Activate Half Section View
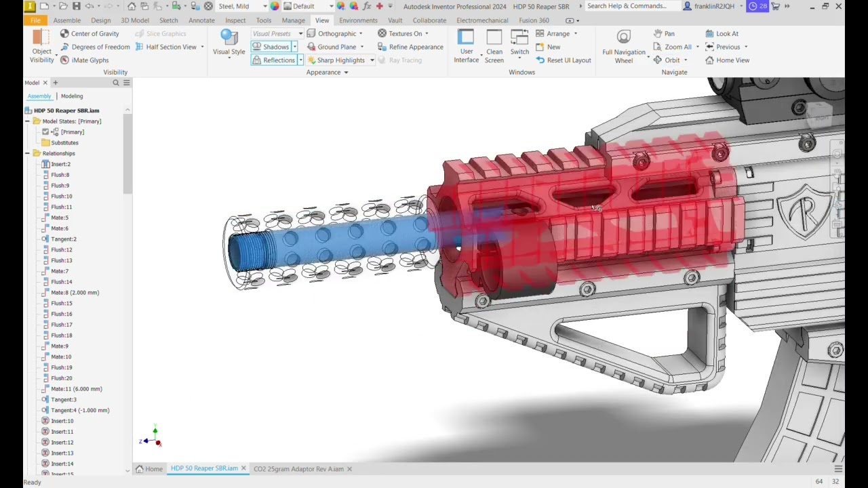868x488 pixels. [166, 47]
